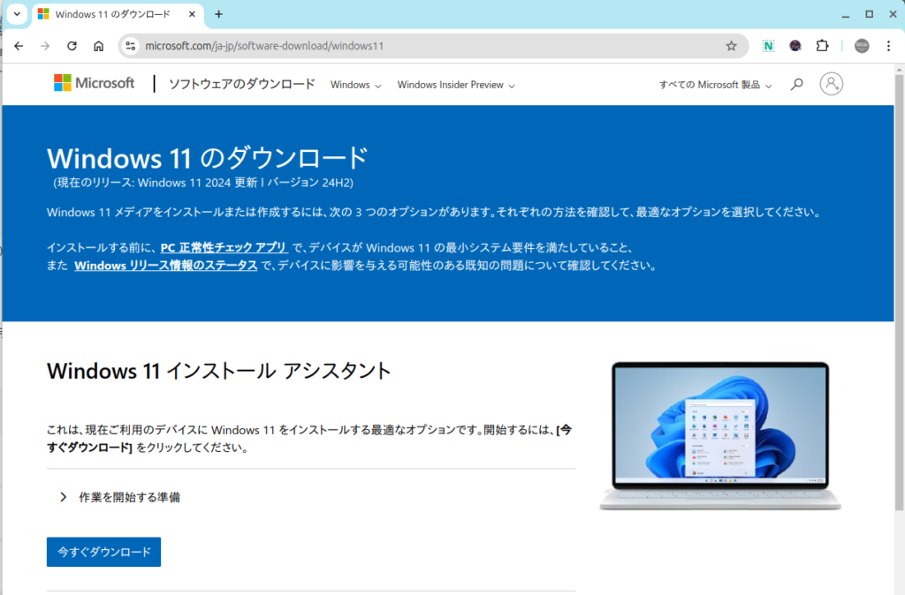Open the tab search dropdown arrow
Screen dimensions: 905x595
pyautogui.click(x=16, y=14)
